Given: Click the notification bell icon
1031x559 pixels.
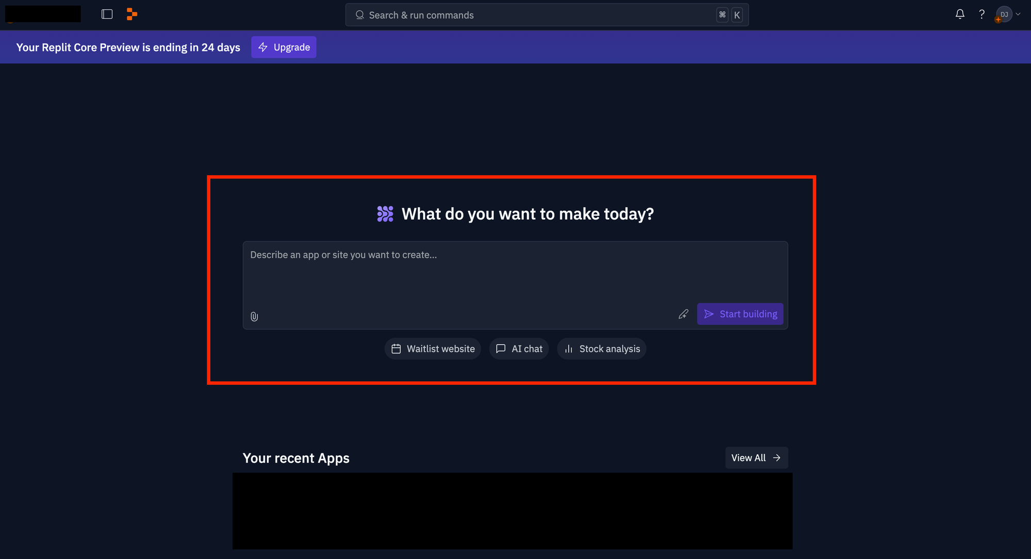Looking at the screenshot, I should (960, 14).
